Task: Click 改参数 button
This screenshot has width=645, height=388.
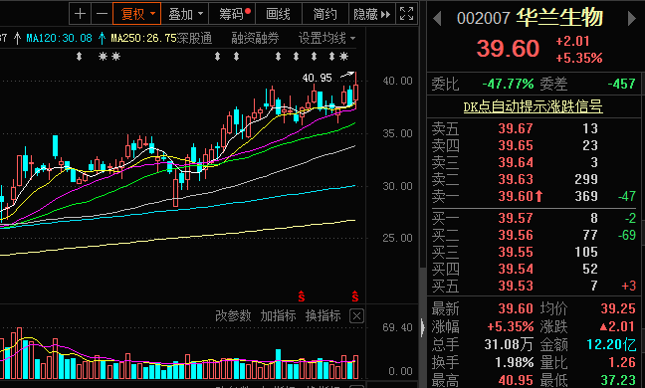Action: click(233, 315)
